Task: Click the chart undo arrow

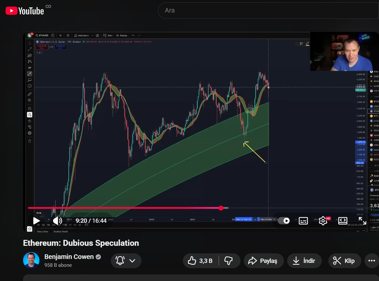Action: coord(133,35)
